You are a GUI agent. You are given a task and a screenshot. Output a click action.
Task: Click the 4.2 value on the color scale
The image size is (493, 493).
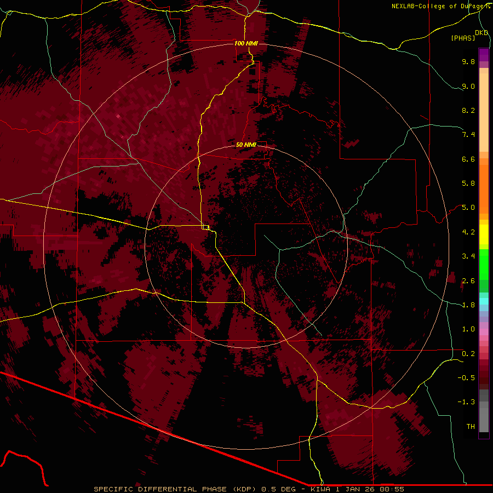point(468,232)
